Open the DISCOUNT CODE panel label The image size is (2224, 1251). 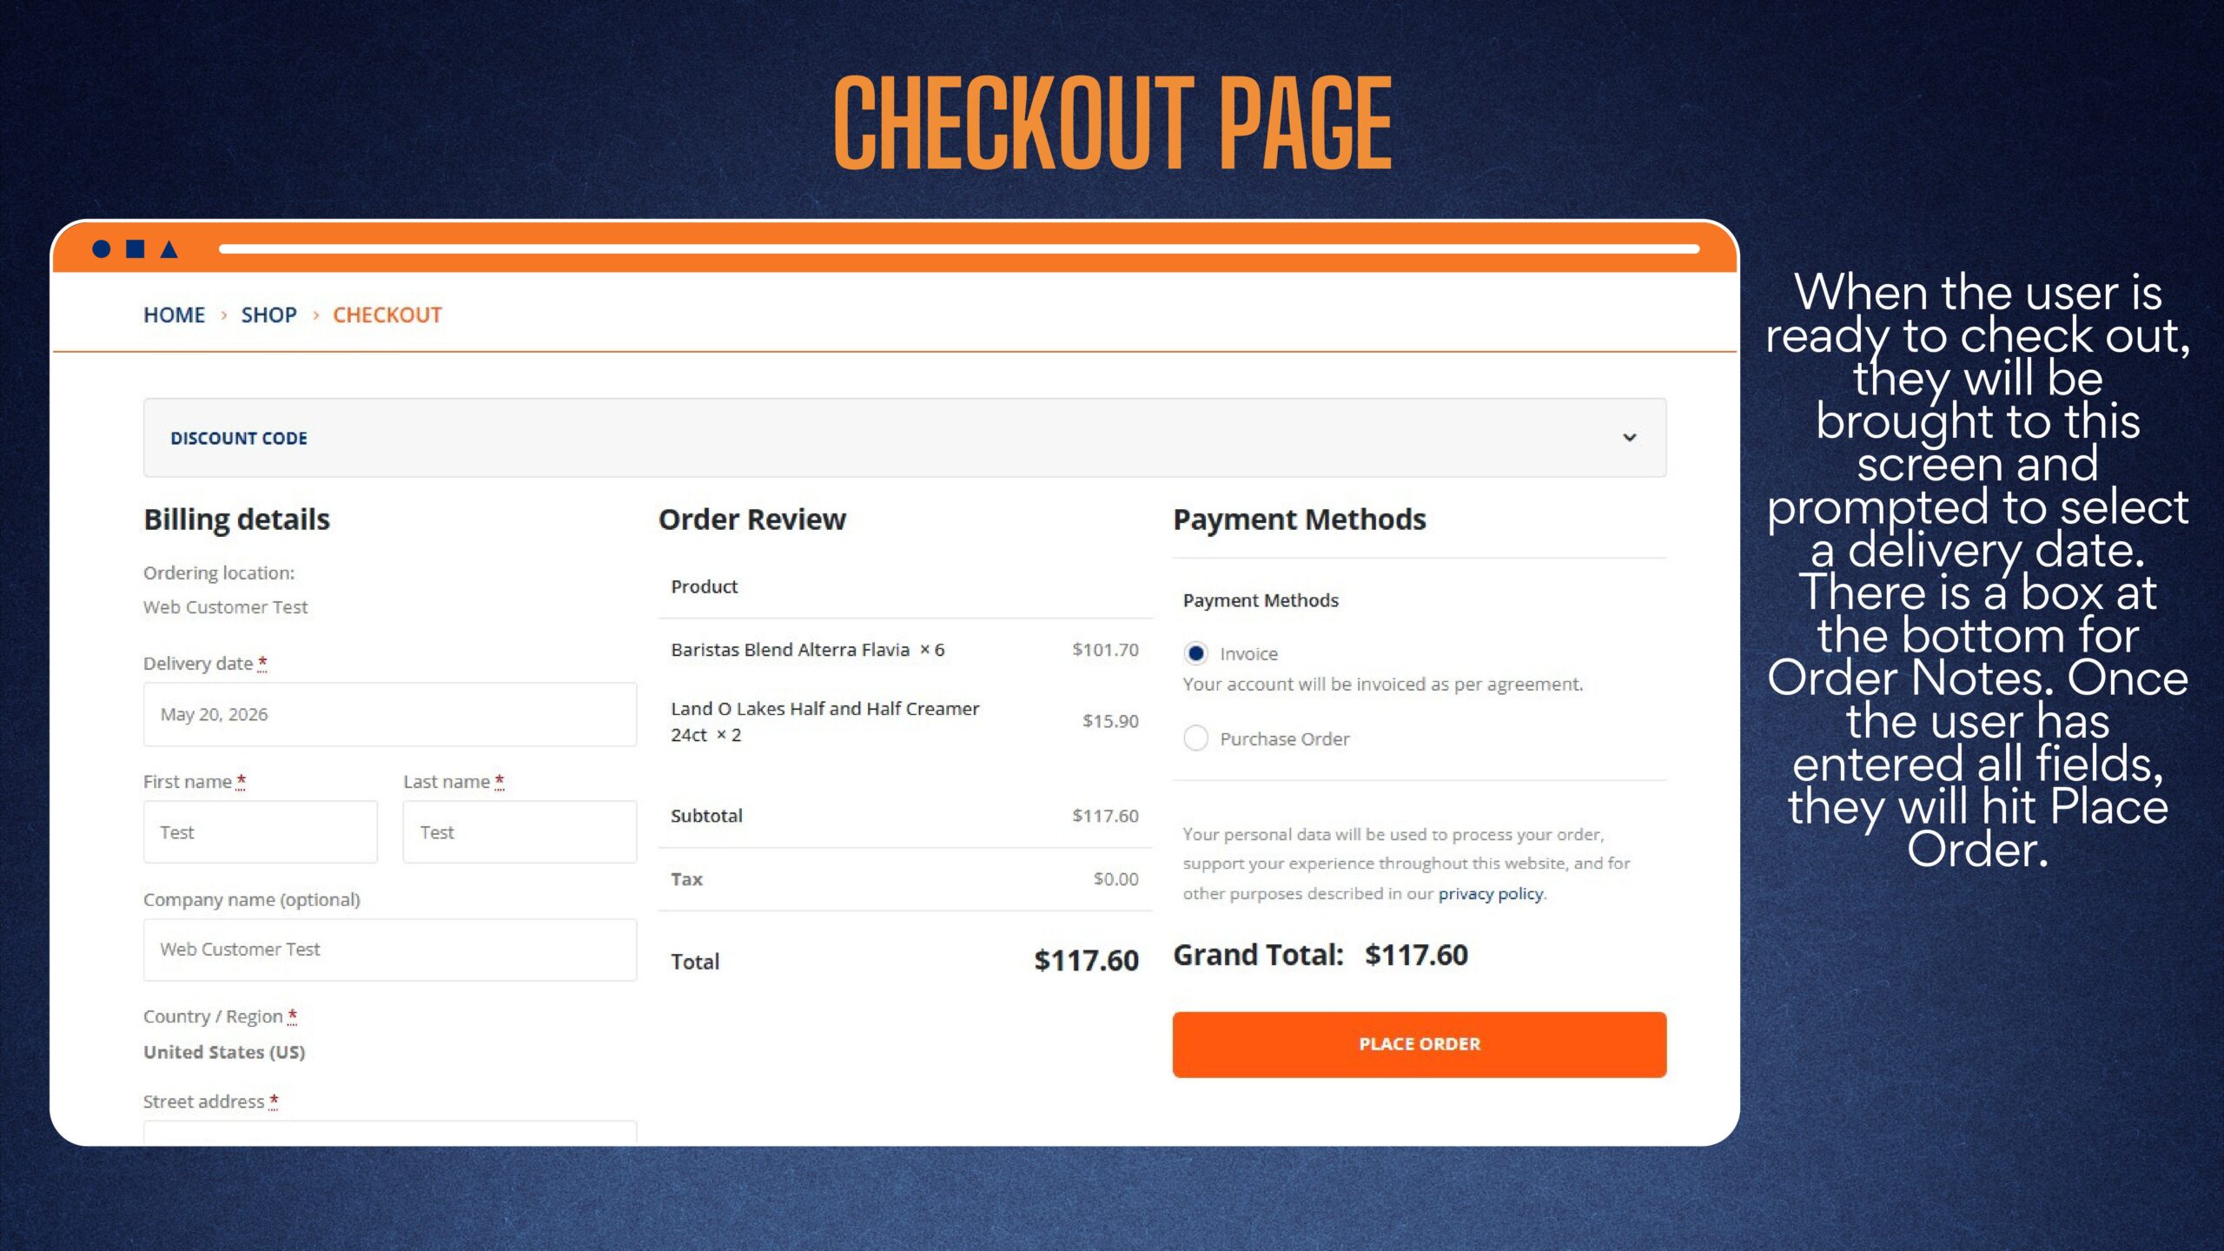(x=239, y=439)
